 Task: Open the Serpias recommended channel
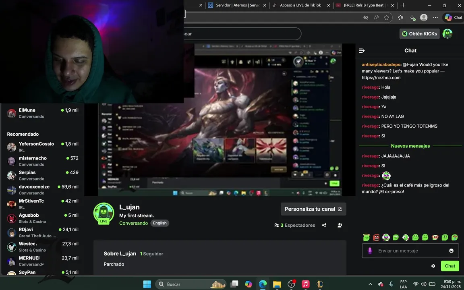tap(43, 175)
